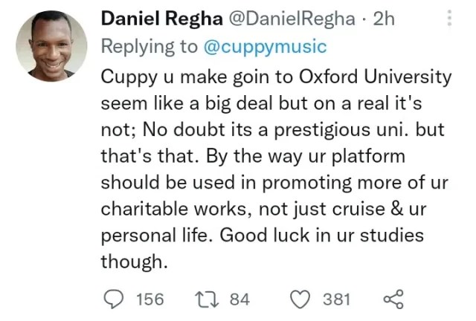Open Daniel Regha's profile picture
This screenshot has width=476, height=321.
coord(49,45)
